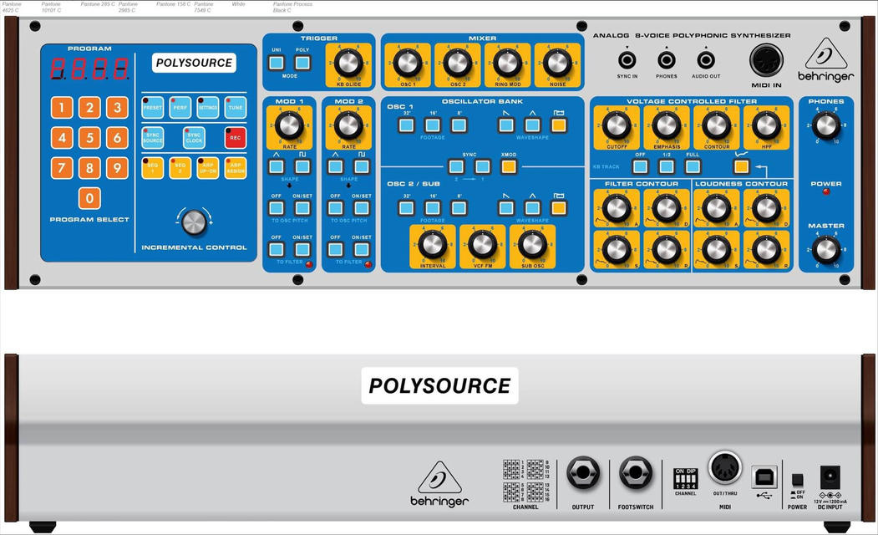Select triangle shape for MOD 2
Viewport: 878px width, 535px height.
pyautogui.click(x=334, y=166)
